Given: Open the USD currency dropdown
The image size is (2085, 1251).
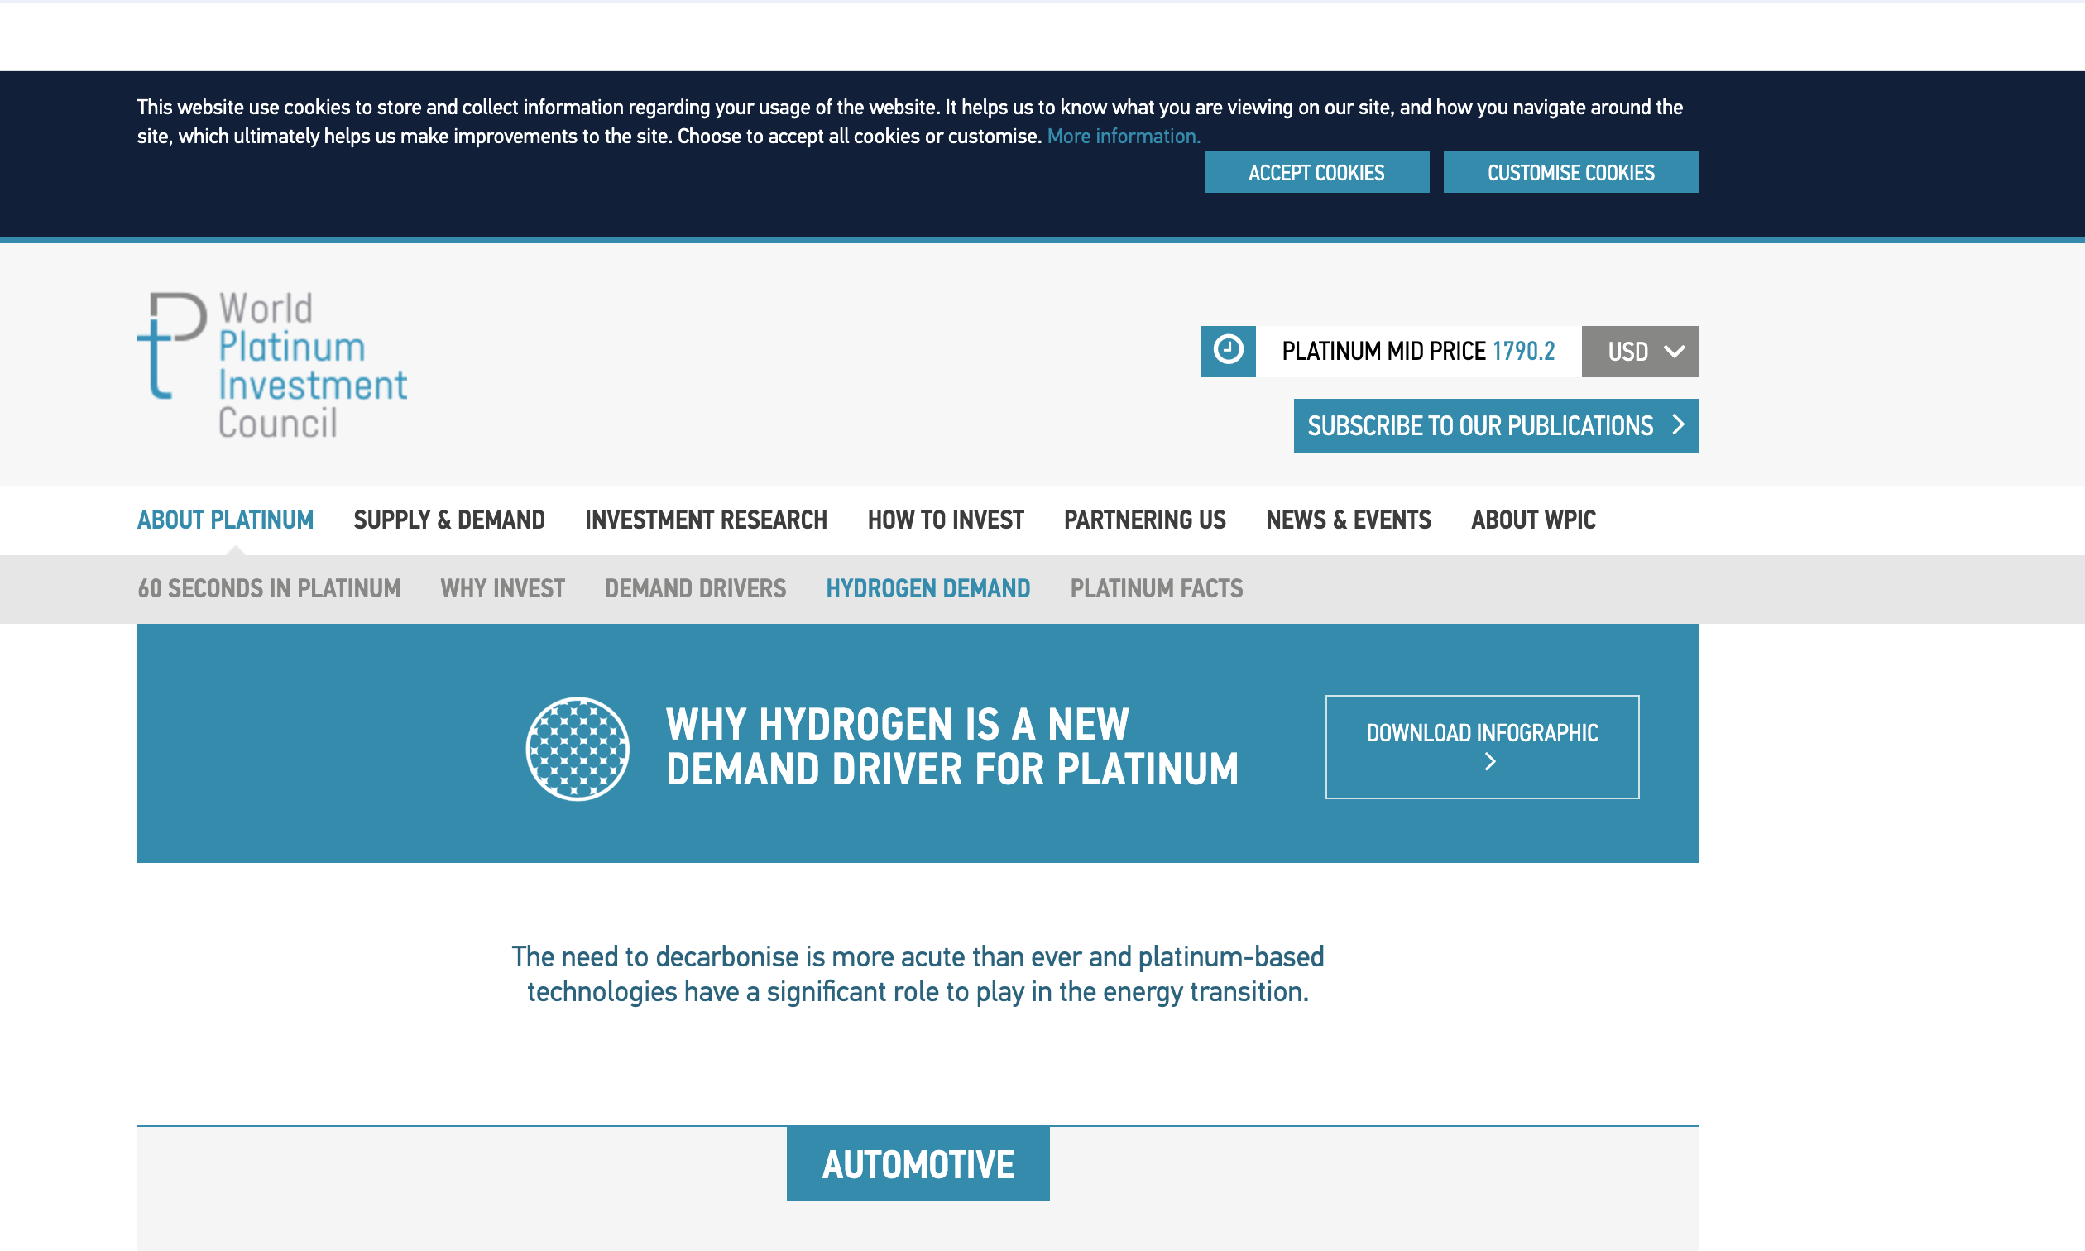Looking at the screenshot, I should 1640,351.
